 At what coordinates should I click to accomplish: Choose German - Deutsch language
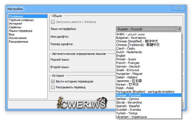click(148, 67)
